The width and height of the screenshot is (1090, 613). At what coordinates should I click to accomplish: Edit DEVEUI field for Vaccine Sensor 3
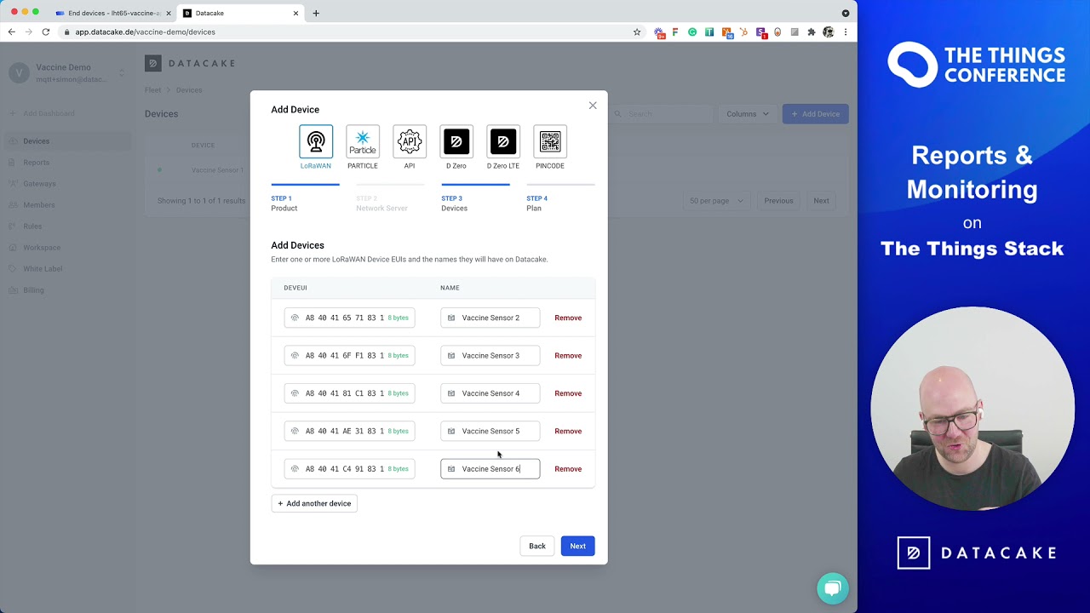click(349, 356)
